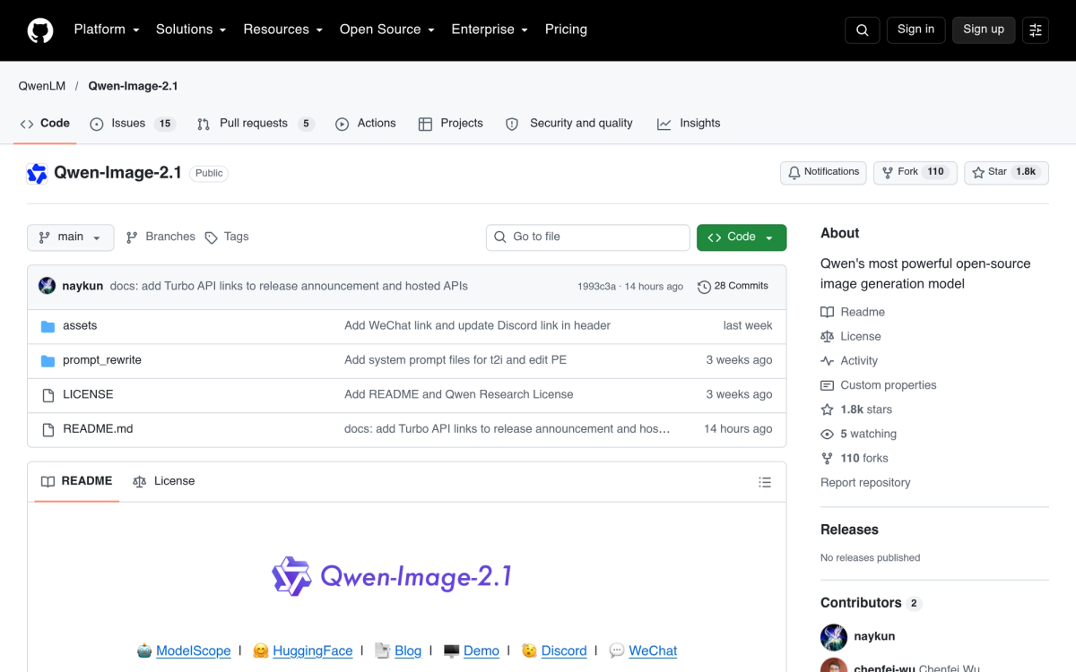Image resolution: width=1076 pixels, height=672 pixels.
Task: Switch to the Pull requests tab
Action: click(256, 124)
